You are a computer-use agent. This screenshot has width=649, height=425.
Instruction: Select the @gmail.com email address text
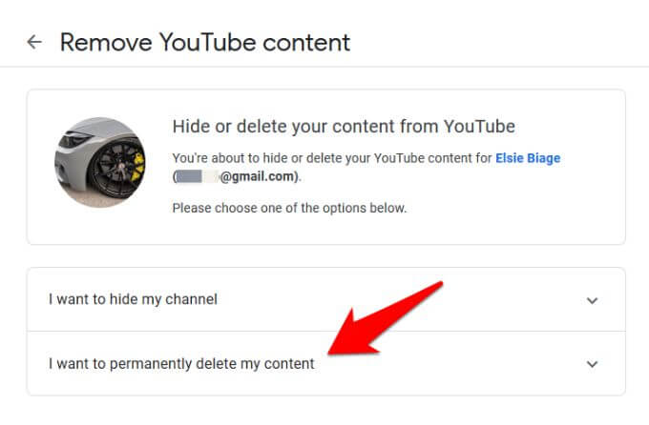tap(257, 176)
